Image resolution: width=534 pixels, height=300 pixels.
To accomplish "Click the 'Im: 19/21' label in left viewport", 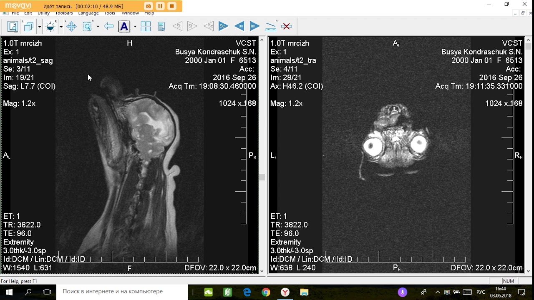I will click(19, 77).
